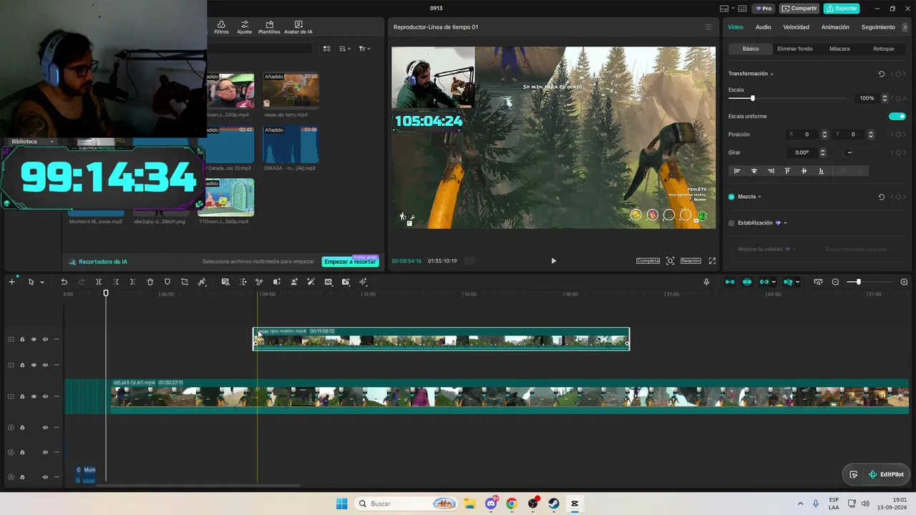Click the fullscreen preview icon
This screenshot has height=515, width=916.
click(x=712, y=261)
